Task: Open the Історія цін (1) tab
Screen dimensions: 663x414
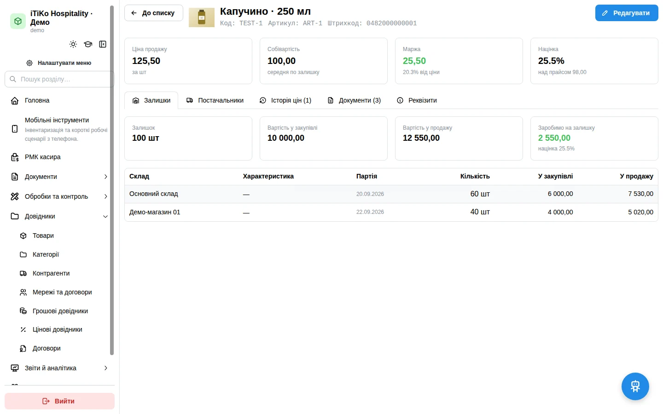Action: click(285, 100)
